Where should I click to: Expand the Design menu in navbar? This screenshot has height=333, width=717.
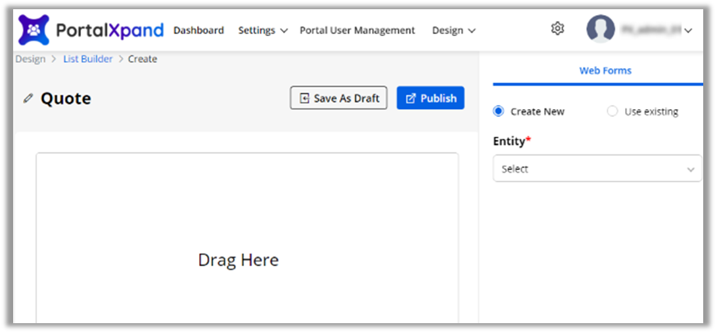(x=453, y=30)
